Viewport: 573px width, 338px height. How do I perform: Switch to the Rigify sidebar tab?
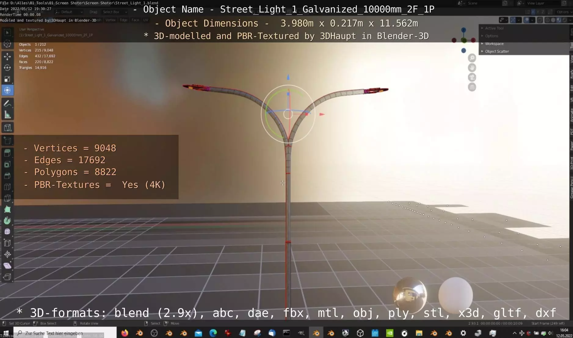tap(571, 74)
